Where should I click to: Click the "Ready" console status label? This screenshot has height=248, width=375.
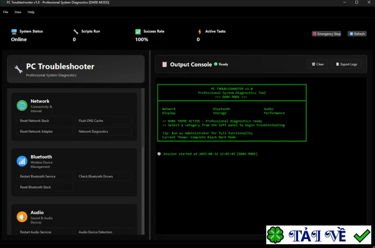point(223,64)
